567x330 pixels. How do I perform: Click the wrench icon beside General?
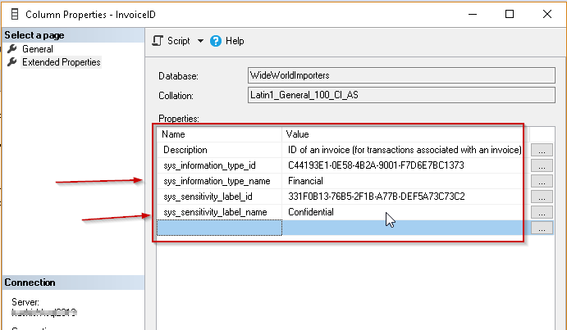(x=11, y=49)
